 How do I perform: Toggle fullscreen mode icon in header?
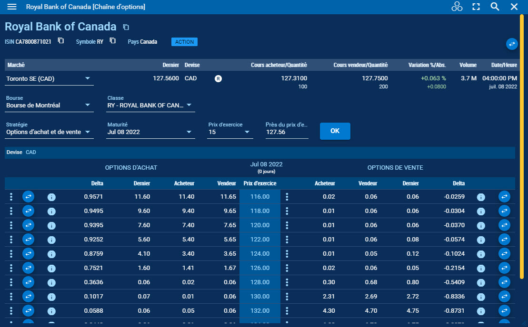pos(476,7)
